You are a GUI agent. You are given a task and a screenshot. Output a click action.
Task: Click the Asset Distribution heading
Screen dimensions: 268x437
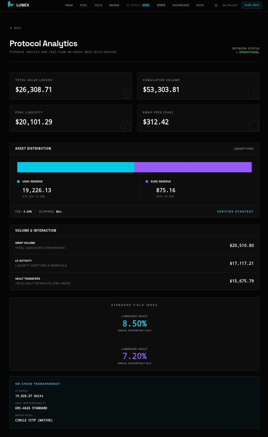pyautogui.click(x=33, y=149)
